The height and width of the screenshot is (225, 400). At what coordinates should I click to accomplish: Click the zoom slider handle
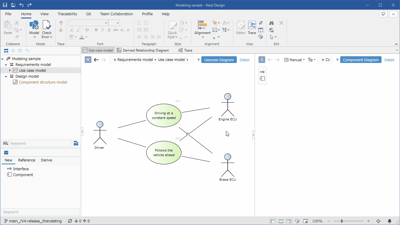(342, 221)
